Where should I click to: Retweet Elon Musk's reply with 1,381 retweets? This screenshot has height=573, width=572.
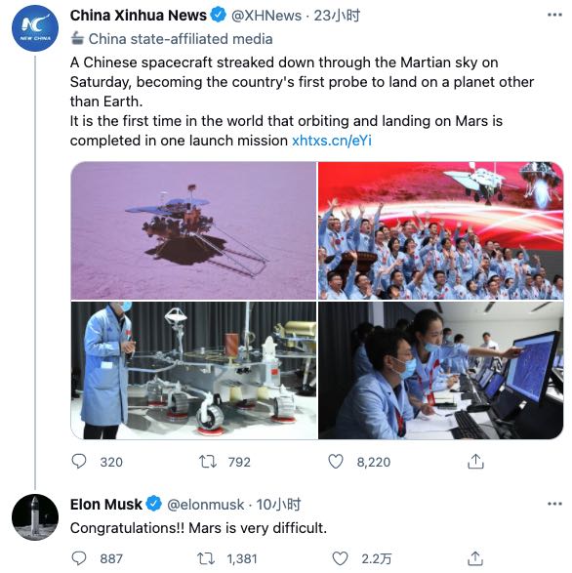tap(206, 558)
